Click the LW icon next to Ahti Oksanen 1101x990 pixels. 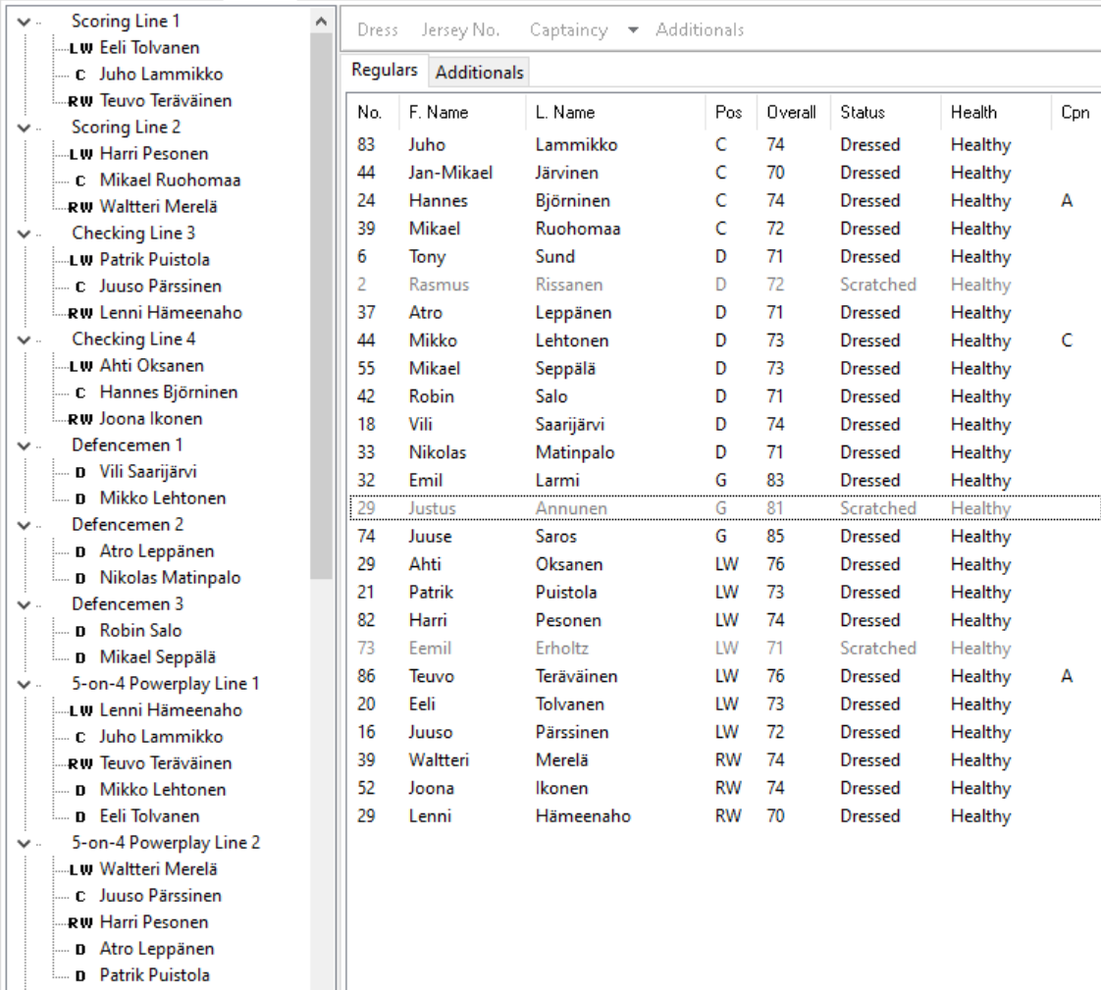click(x=80, y=367)
